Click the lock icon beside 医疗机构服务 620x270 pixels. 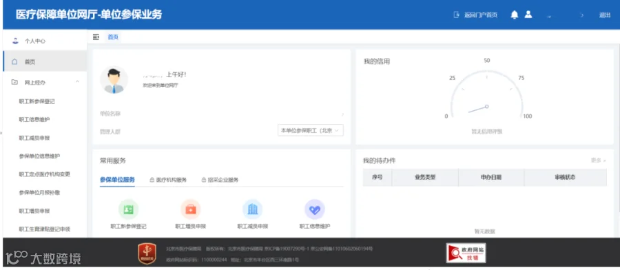tap(152, 180)
